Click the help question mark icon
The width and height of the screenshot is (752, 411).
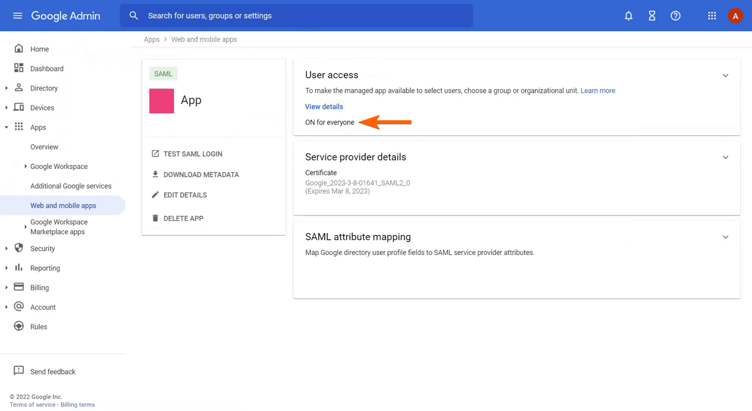click(x=675, y=16)
